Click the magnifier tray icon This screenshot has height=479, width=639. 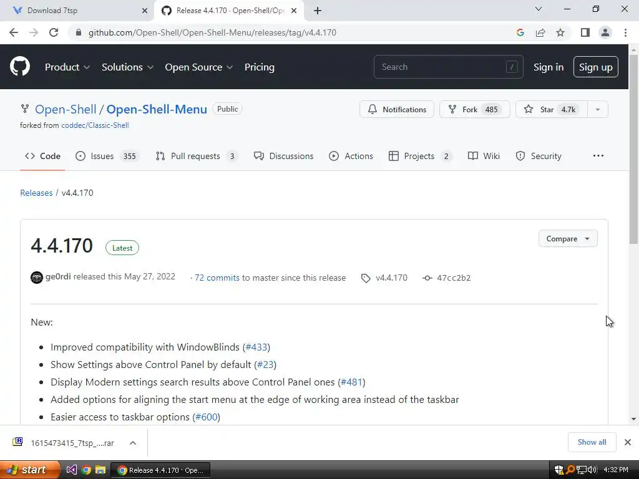(x=570, y=470)
